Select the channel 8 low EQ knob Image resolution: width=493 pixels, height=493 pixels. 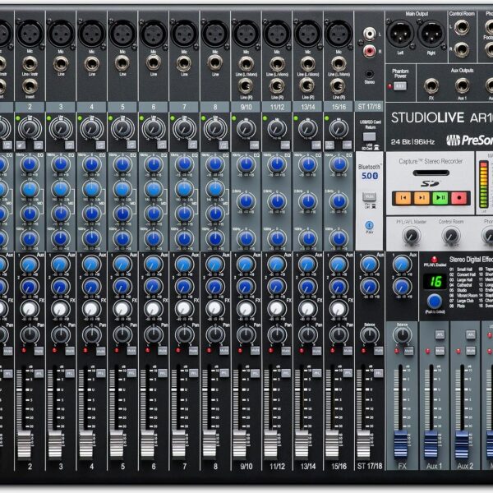point(215,238)
